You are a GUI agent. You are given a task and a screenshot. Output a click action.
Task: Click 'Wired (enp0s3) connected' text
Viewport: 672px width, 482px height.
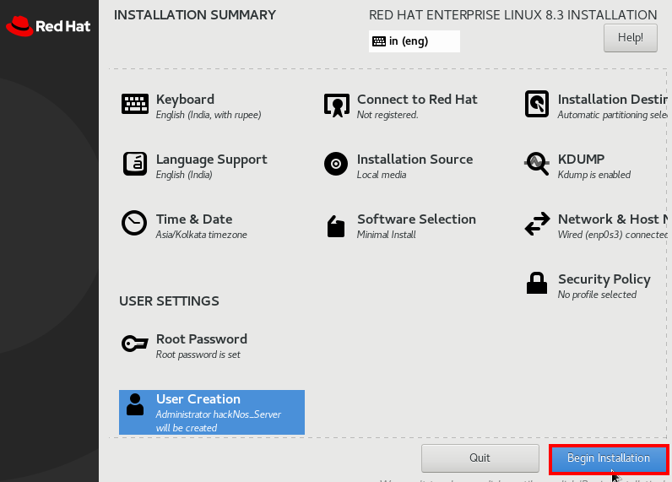(x=612, y=235)
